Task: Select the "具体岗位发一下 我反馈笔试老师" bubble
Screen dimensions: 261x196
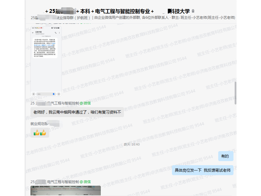Action: 203,170
